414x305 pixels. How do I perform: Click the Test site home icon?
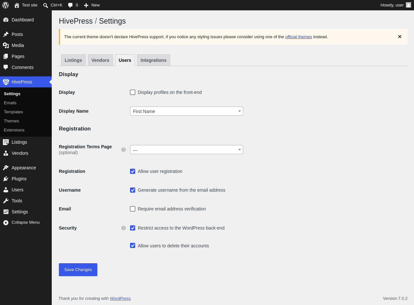[x=17, y=5]
